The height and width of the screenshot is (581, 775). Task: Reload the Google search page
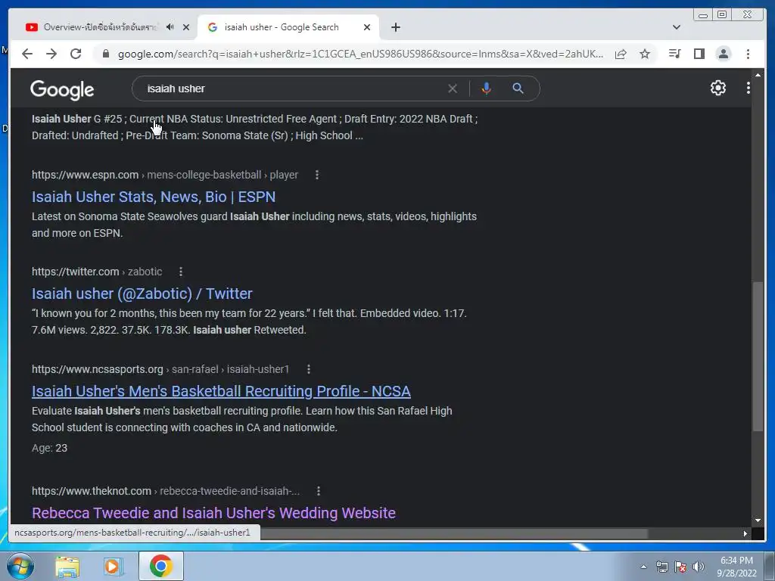click(76, 54)
